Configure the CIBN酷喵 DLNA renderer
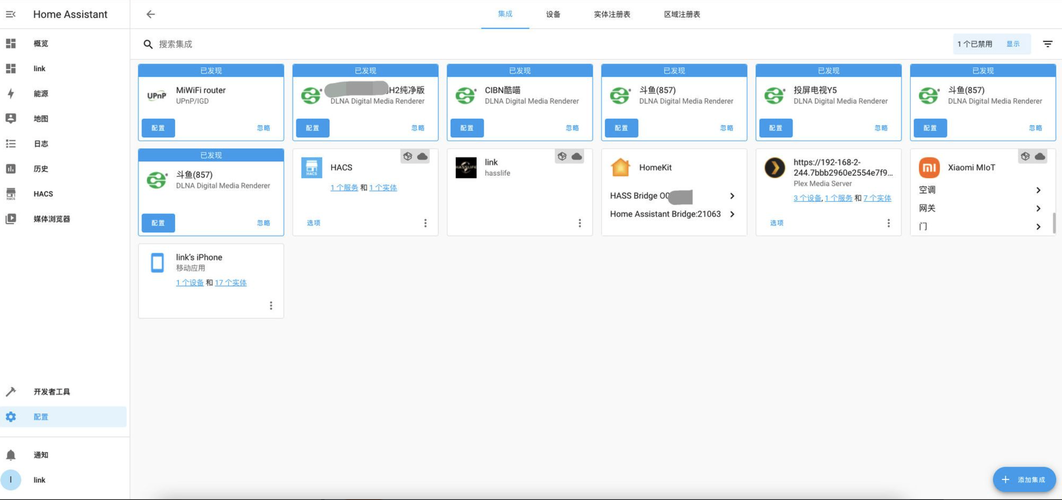The height and width of the screenshot is (500, 1062). pos(467,128)
